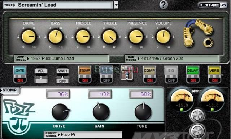231x139 pixels.
Task: Toggle the EQ OFF switch
Action: pos(171,80)
